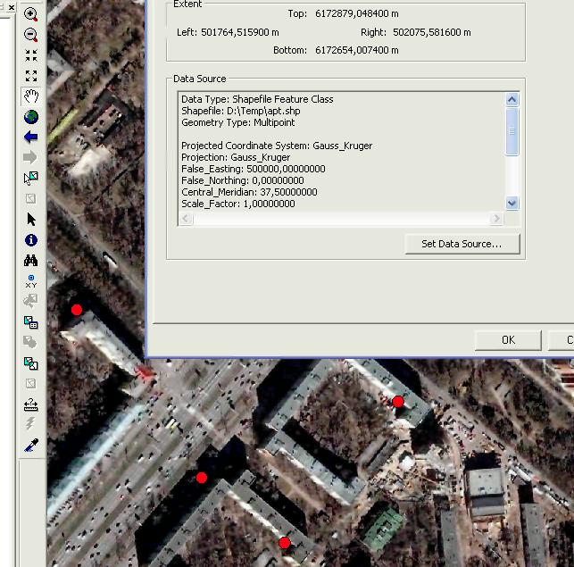
Task: Click horizontal scroll right arrow in Data Source
Action: click(x=496, y=219)
